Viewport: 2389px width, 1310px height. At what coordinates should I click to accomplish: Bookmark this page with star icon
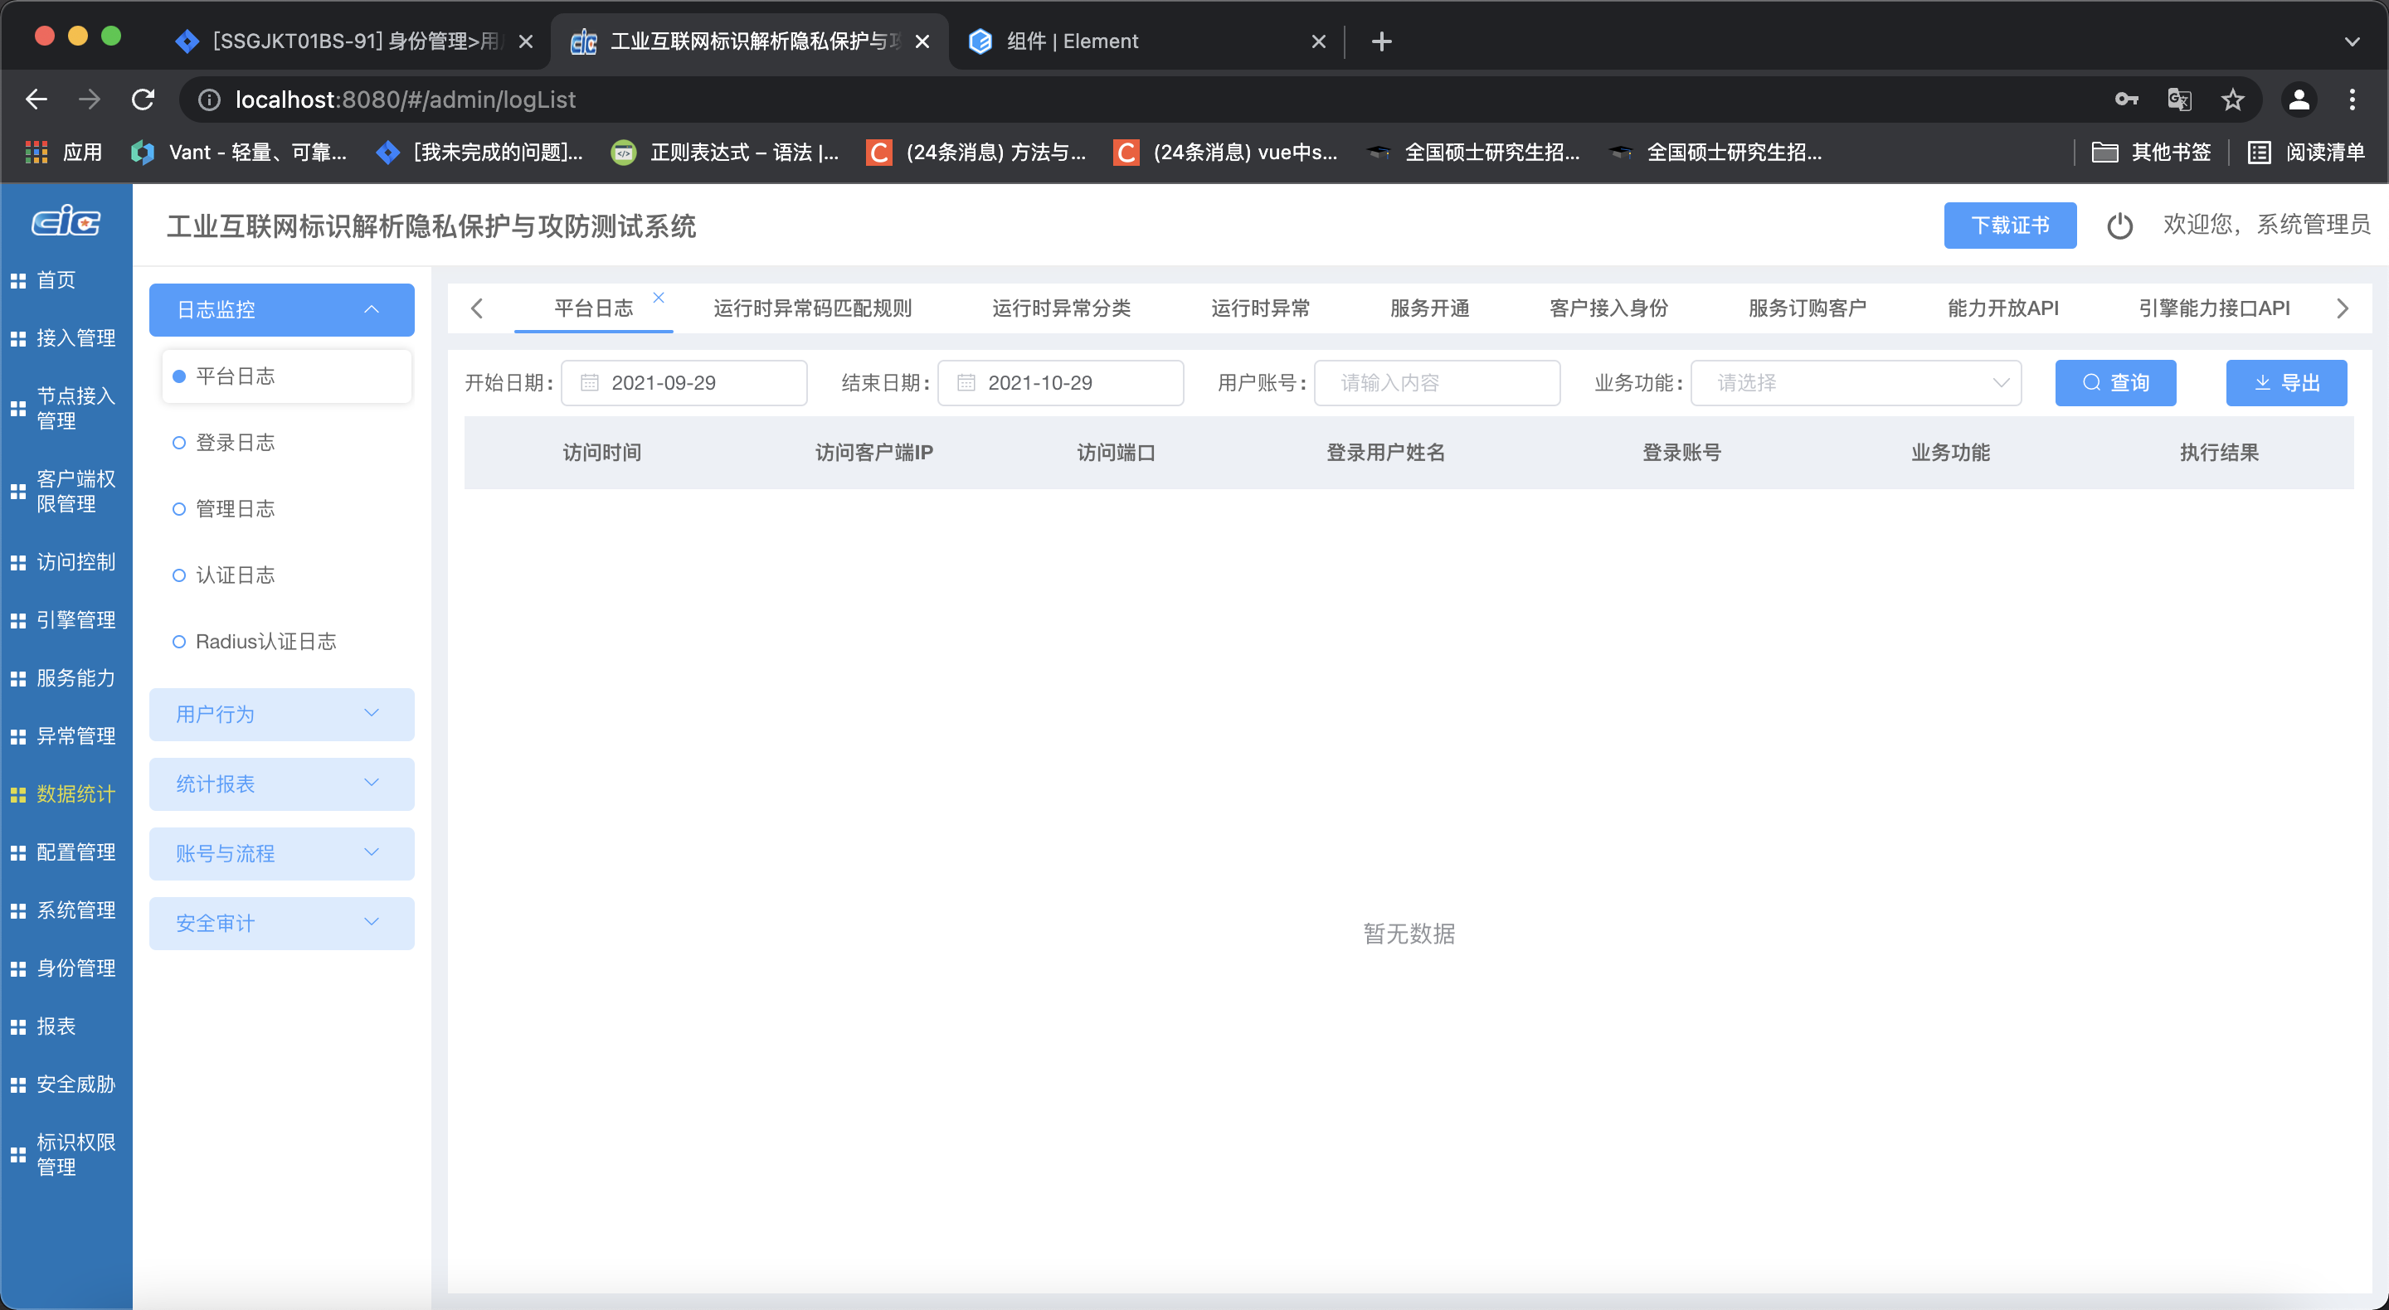[2232, 99]
